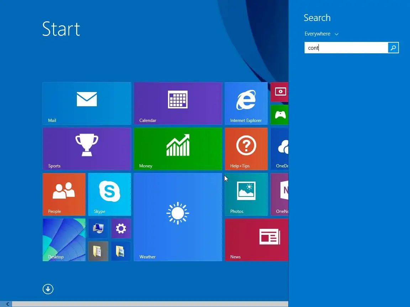Screen dimensions: 410x307
Task: Open PC settings gear tile
Action: tap(121, 228)
